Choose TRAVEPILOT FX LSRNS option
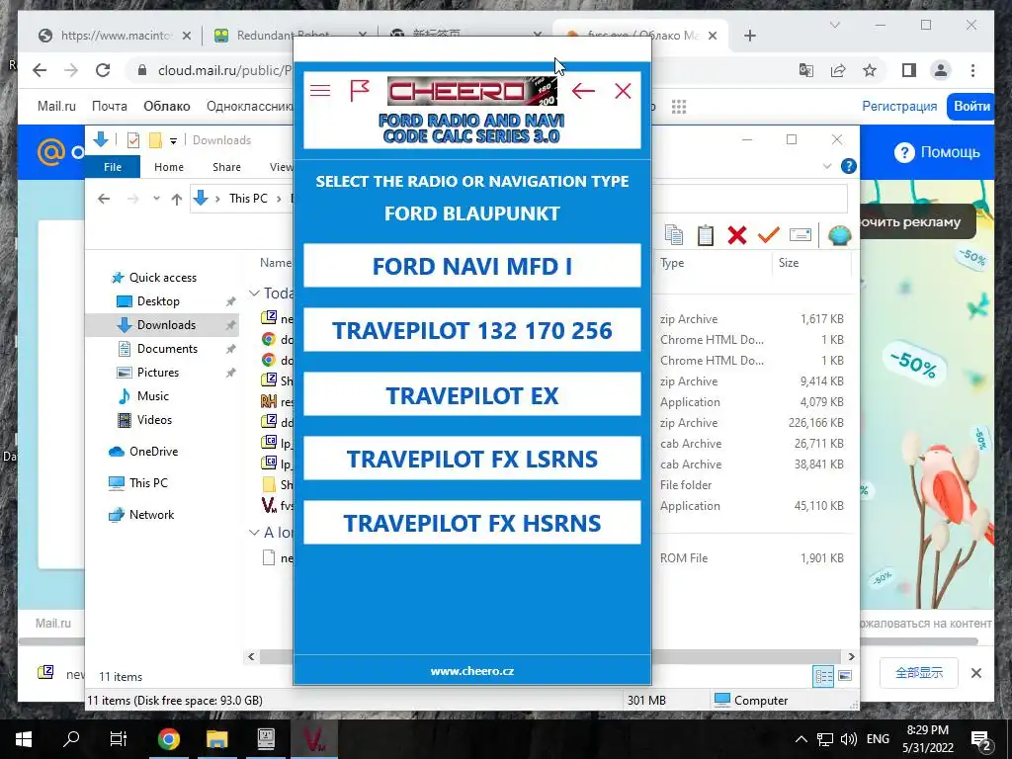This screenshot has width=1012, height=759. tap(471, 459)
